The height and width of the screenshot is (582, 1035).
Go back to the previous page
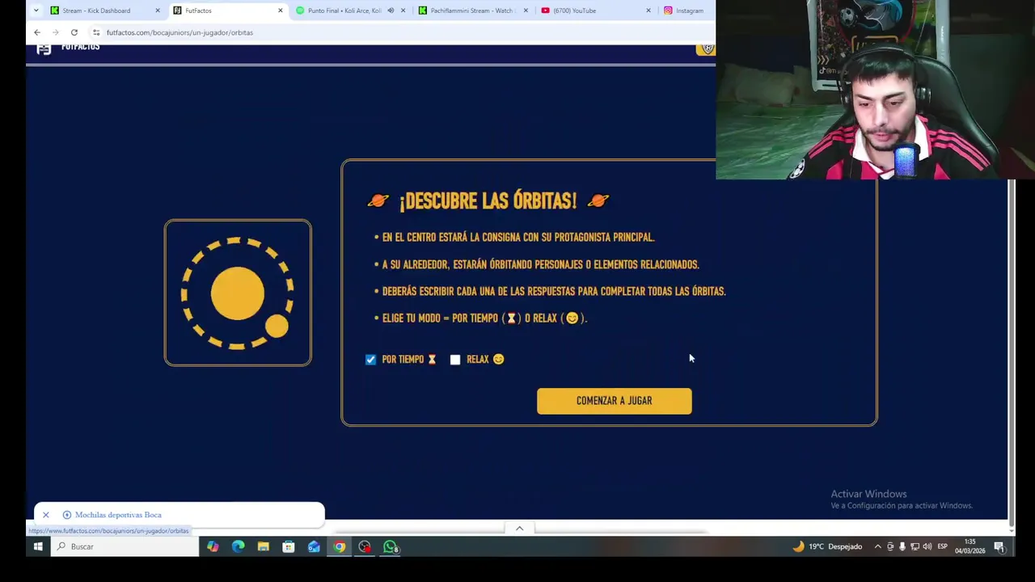pos(37,32)
